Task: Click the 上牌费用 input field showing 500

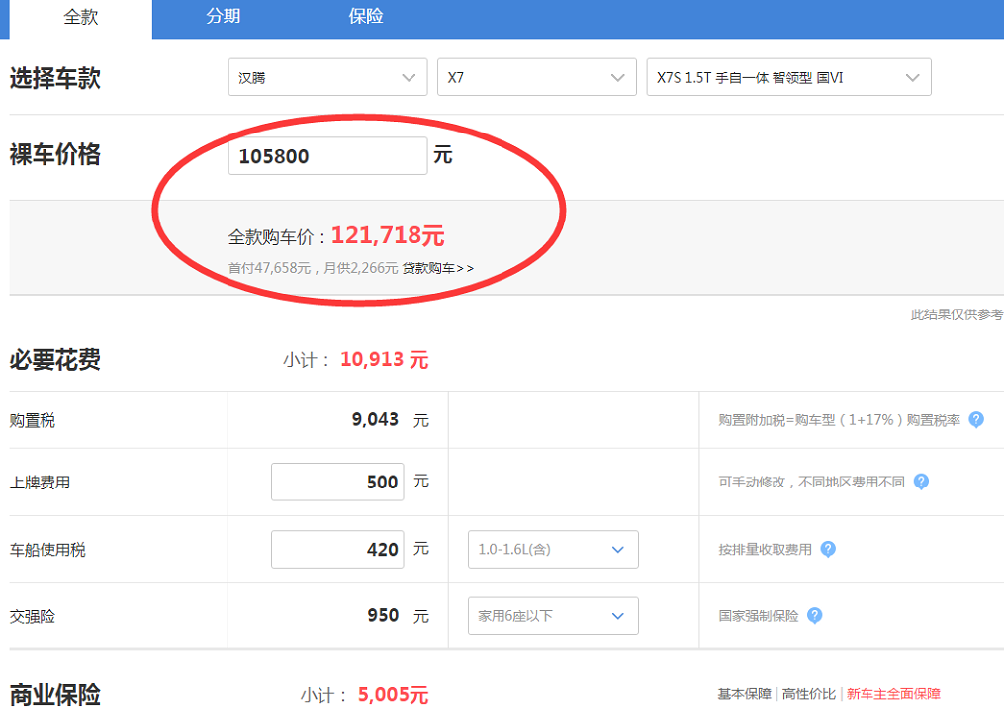Action: pos(337,482)
